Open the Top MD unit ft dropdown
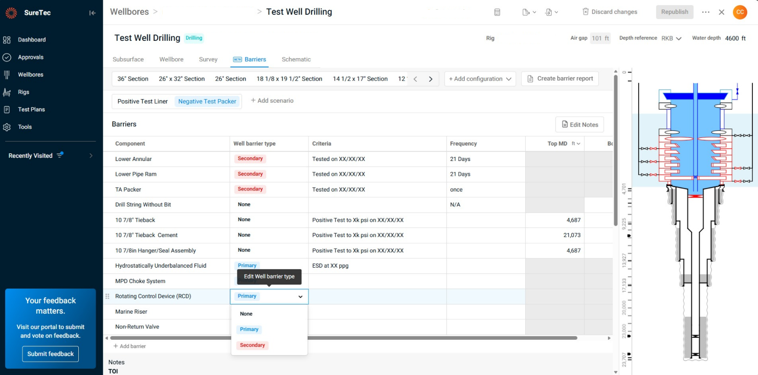The height and width of the screenshot is (375, 758). coord(576,144)
